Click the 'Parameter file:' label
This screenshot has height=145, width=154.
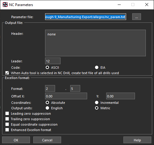tap(22, 17)
